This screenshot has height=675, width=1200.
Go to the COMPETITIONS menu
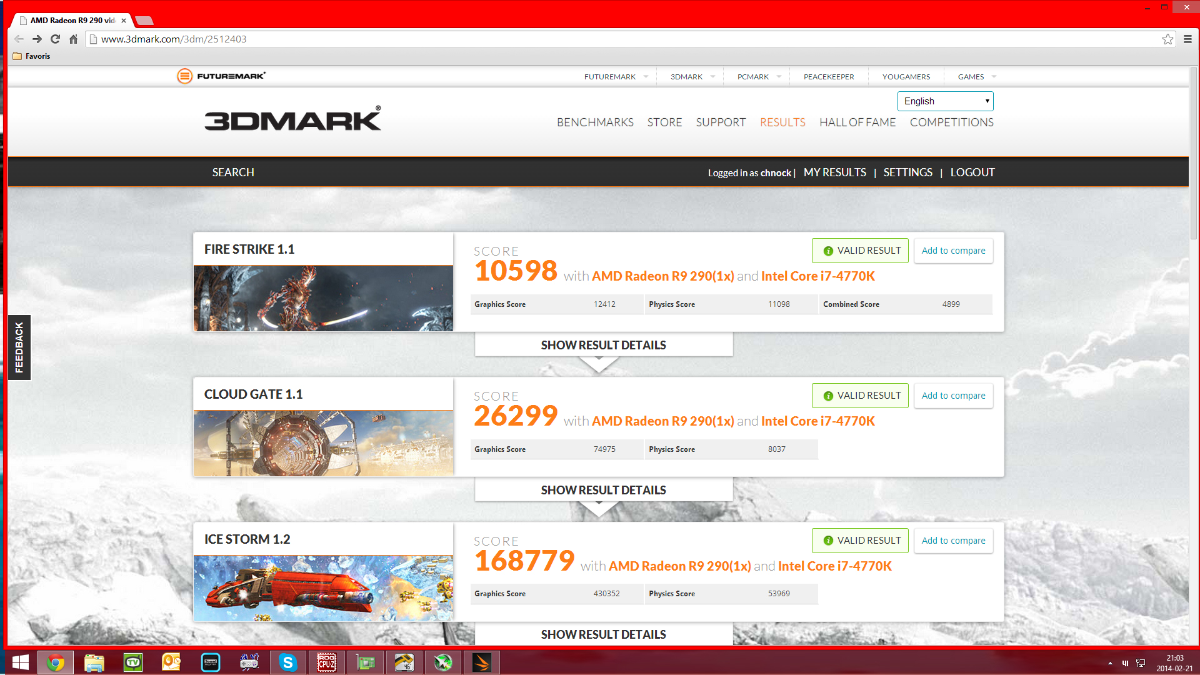click(x=951, y=122)
